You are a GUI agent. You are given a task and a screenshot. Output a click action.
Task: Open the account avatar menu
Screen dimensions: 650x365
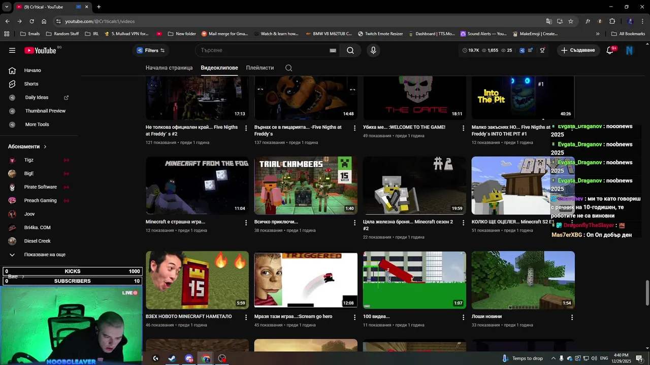(x=630, y=50)
